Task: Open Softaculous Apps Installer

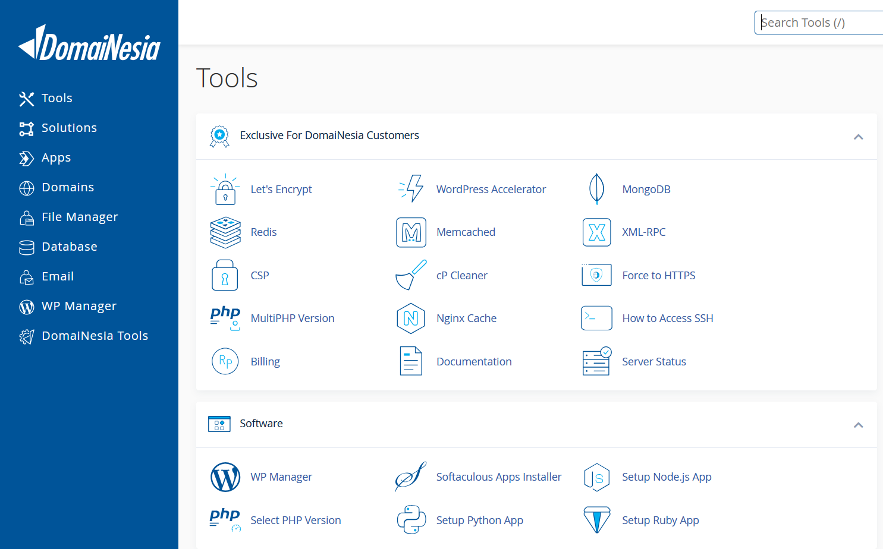Action: pos(499,477)
